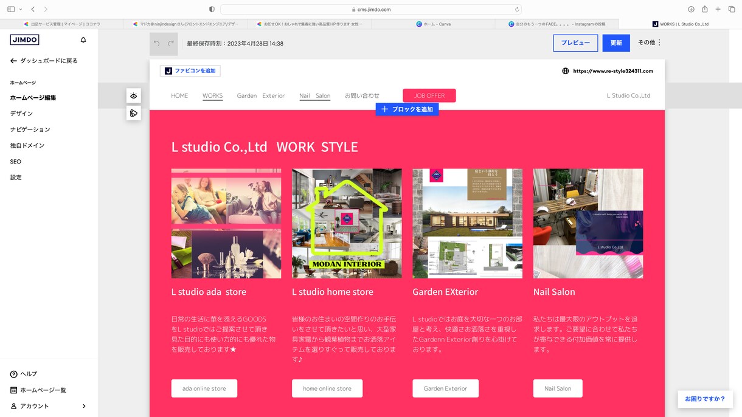The height and width of the screenshot is (417, 742).
Task: Open デザイン in sidebar
Action: [21, 114]
